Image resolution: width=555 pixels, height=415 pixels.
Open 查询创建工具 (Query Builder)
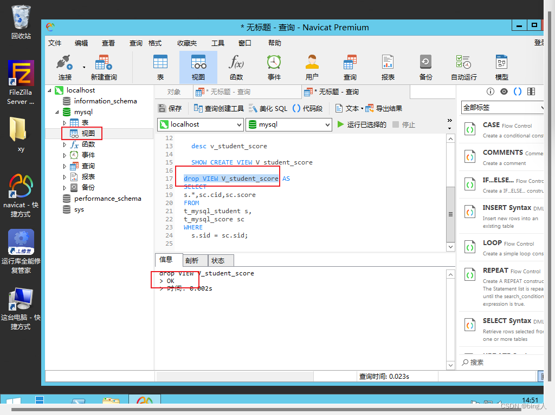pyautogui.click(x=219, y=108)
